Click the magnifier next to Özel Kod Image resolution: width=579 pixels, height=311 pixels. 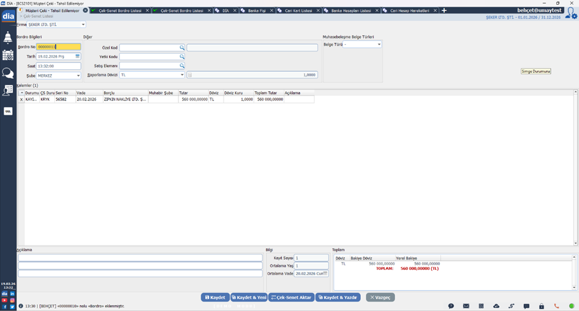tap(182, 48)
